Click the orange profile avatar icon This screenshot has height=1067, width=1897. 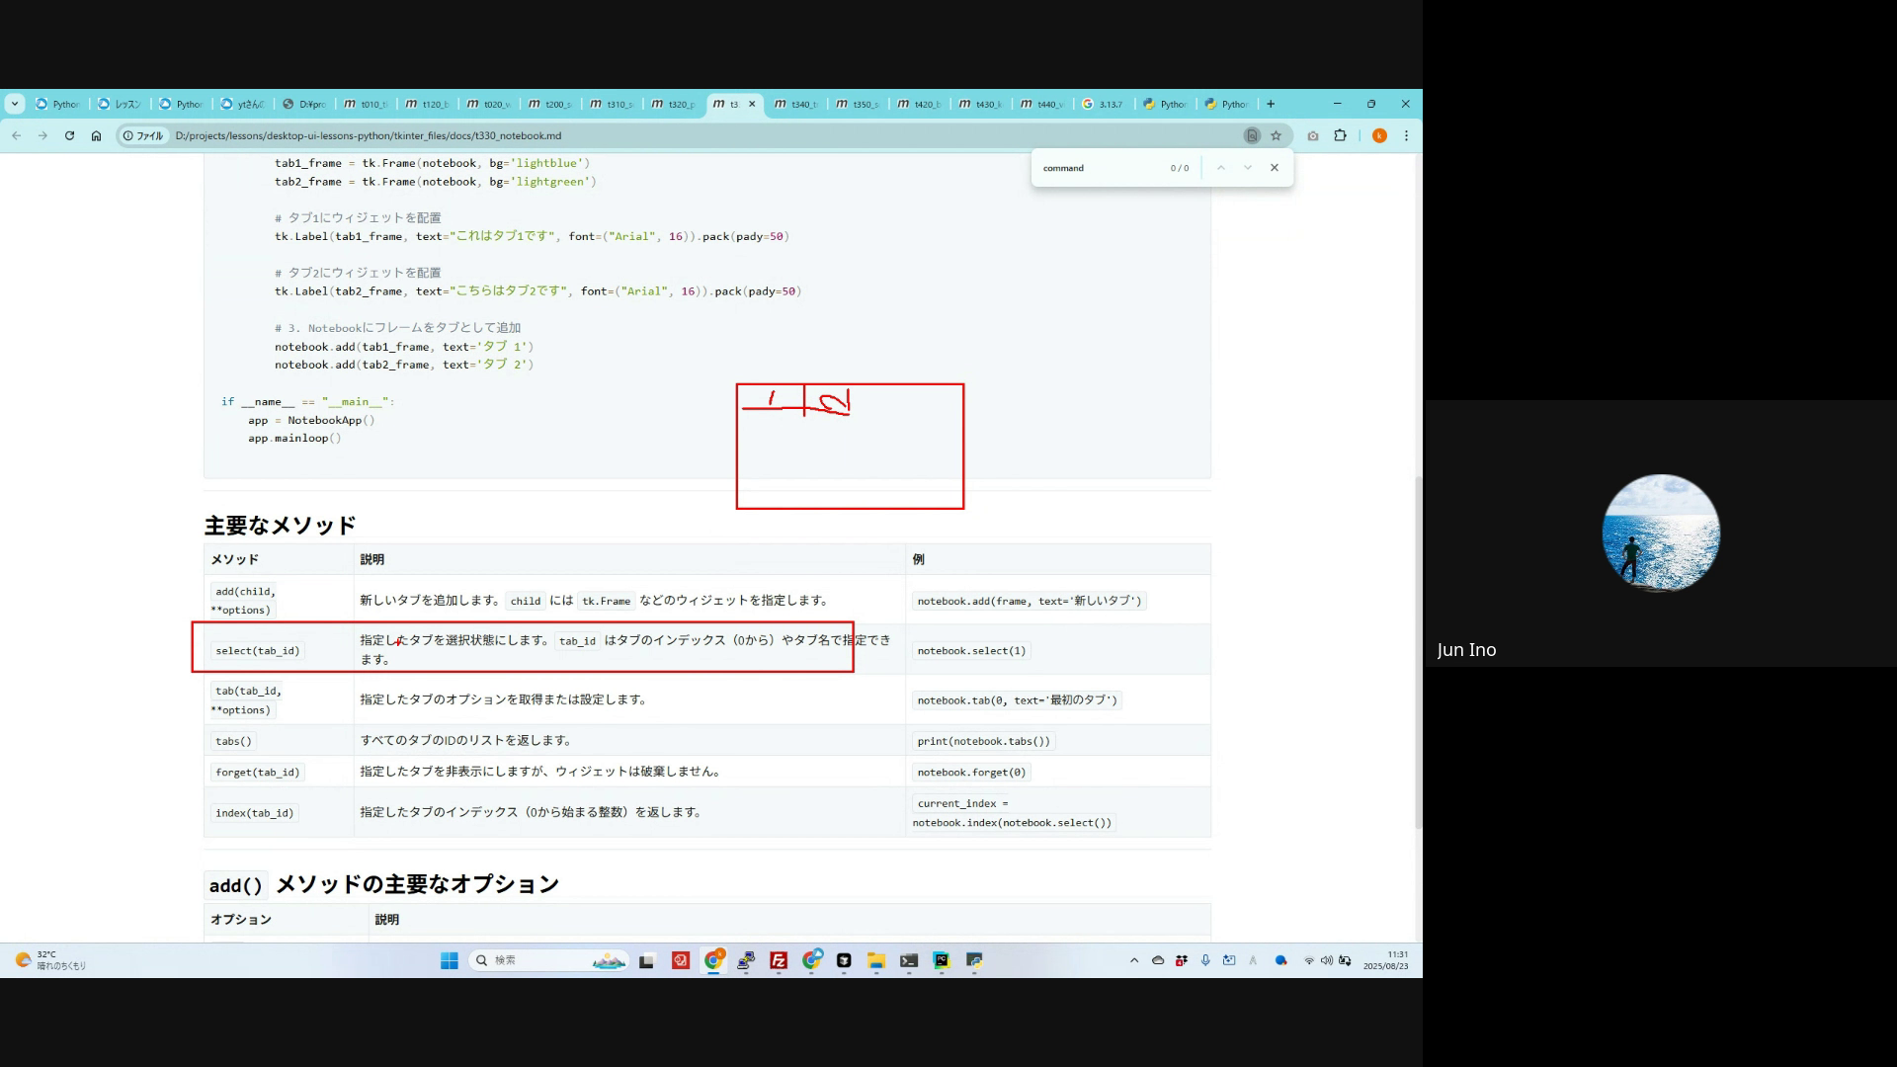pos(1379,136)
